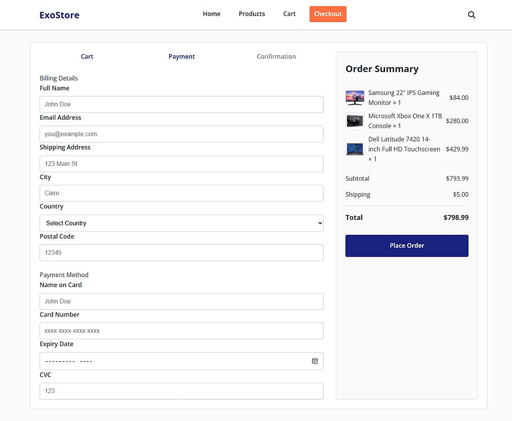Focus the CVC input field
This screenshot has width=512, height=421.
tap(181, 391)
